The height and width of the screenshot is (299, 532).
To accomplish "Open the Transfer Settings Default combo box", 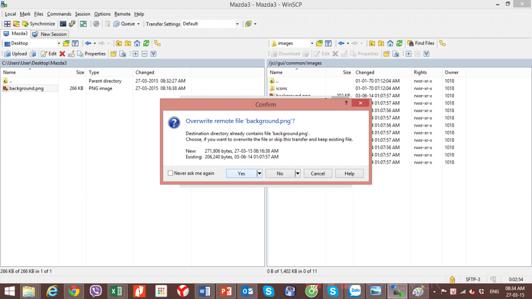I will pos(211,24).
